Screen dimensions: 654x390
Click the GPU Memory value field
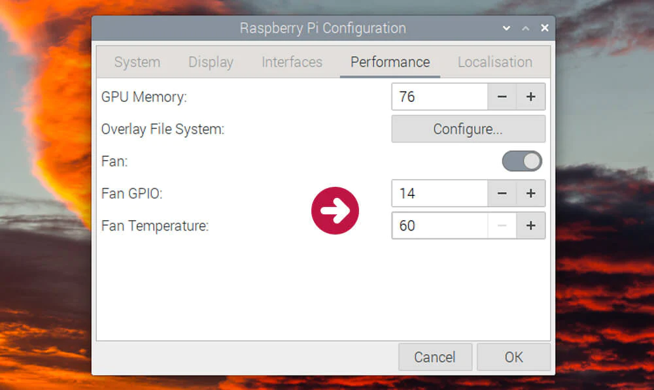tap(439, 97)
